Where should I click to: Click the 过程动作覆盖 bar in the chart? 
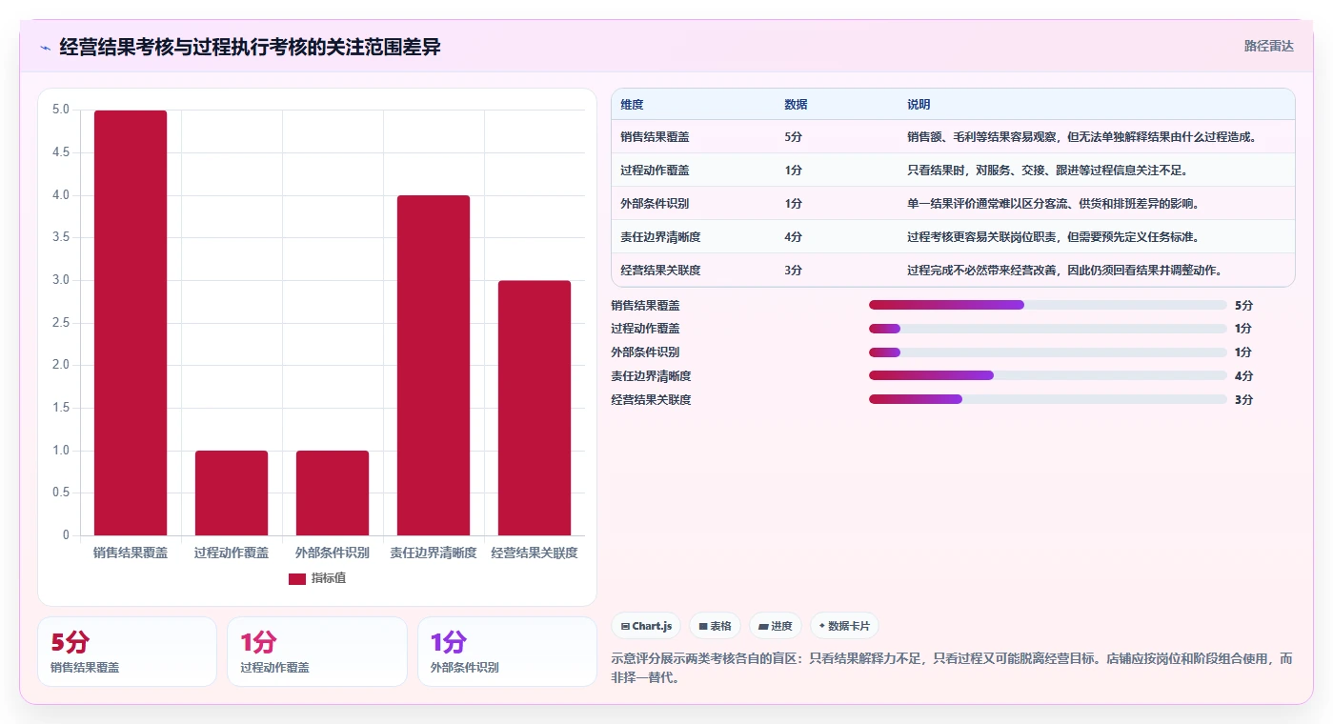click(232, 493)
